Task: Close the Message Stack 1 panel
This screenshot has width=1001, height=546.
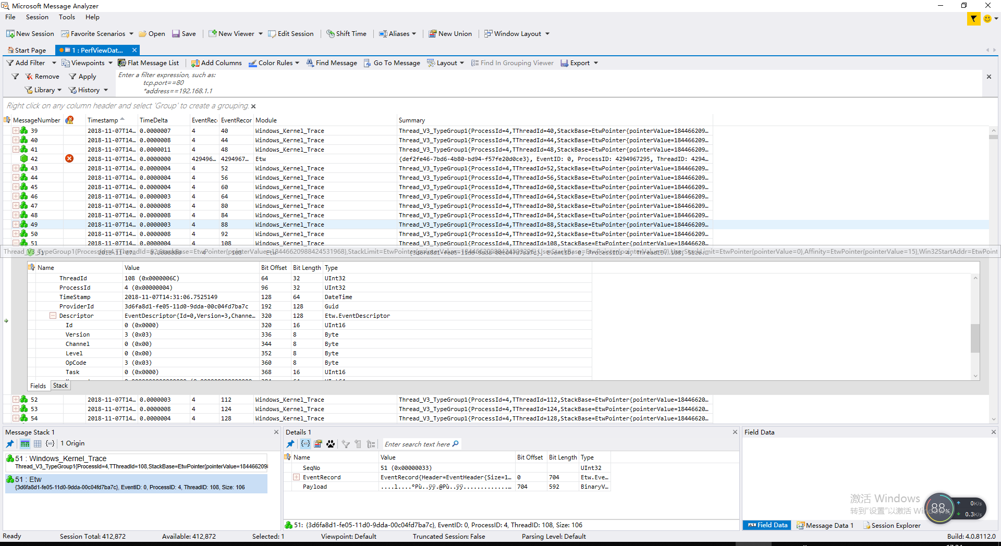Action: [x=276, y=432]
